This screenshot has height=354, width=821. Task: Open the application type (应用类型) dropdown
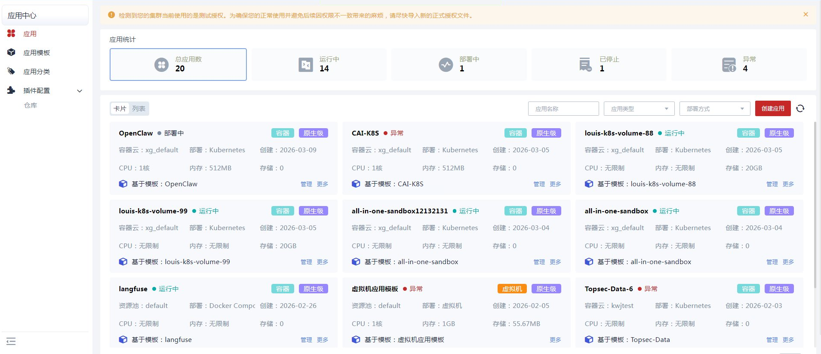639,109
